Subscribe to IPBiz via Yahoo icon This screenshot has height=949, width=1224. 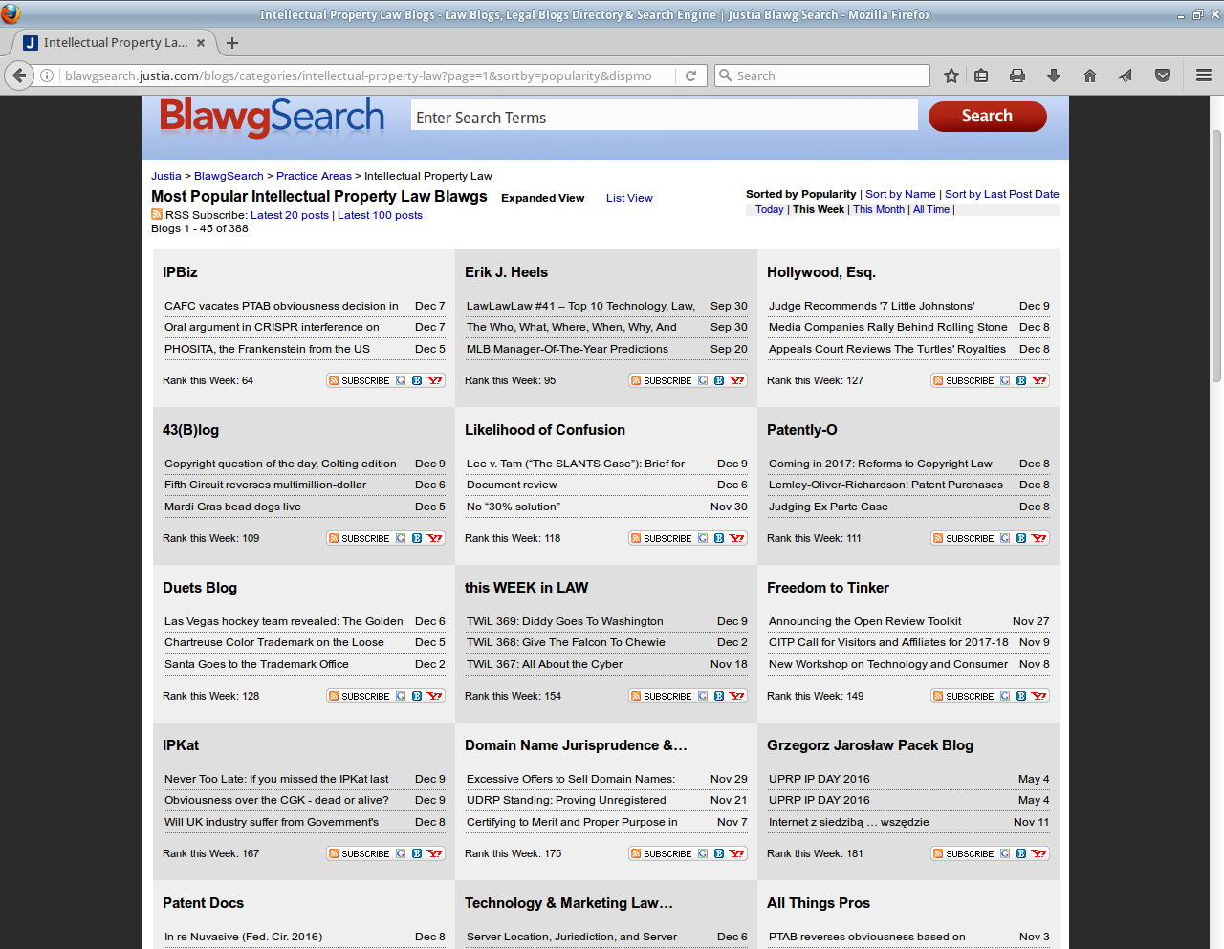(x=435, y=380)
